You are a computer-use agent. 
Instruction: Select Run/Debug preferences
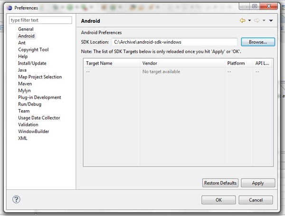pos(29,104)
